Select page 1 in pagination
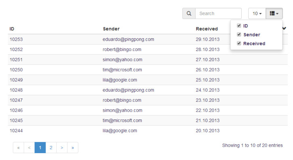The height and width of the screenshot is (160, 293). pos(40,148)
